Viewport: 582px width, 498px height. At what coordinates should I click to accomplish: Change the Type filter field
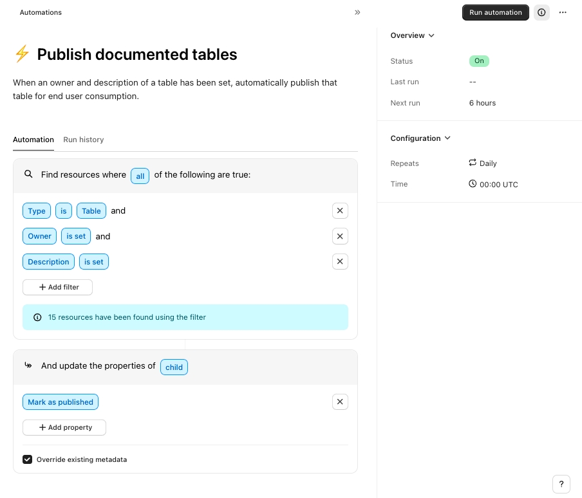[x=37, y=210]
